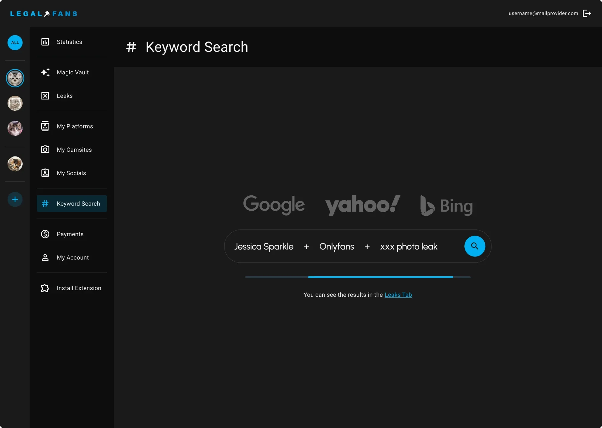602x428 pixels.
Task: Open My Platforms from the sidebar
Action: [x=72, y=126]
